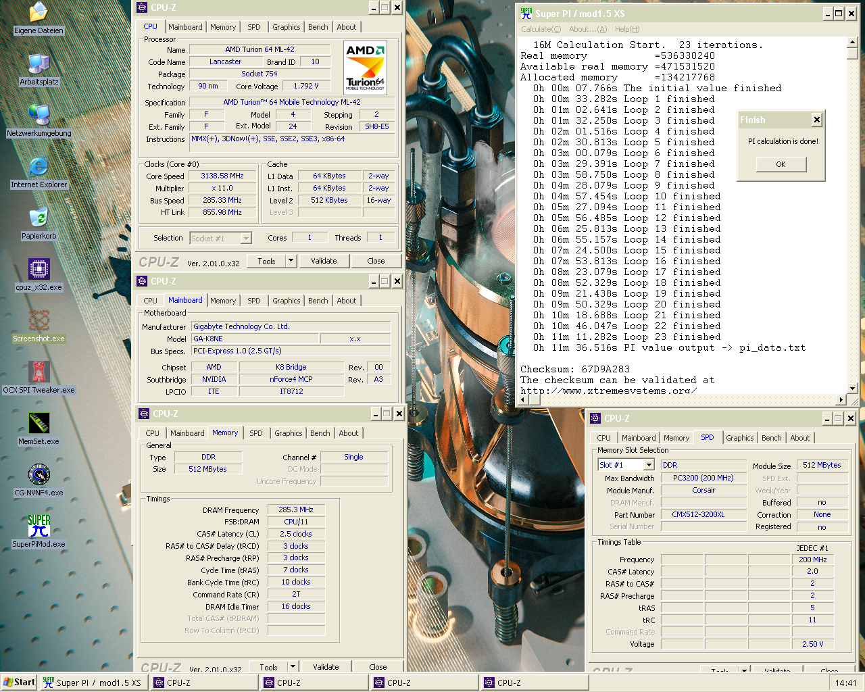Click the Super PI vertical scrollbar up arrow
Image resolution: width=865 pixels, height=692 pixels.
(x=853, y=43)
